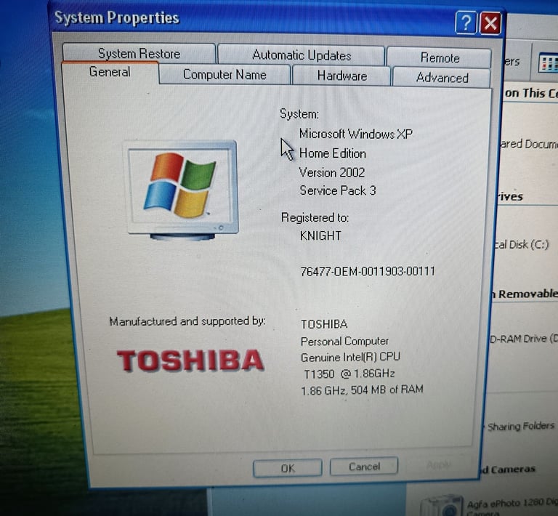The width and height of the screenshot is (558, 516).
Task: Close the System Properties dialog
Action: coord(490,23)
